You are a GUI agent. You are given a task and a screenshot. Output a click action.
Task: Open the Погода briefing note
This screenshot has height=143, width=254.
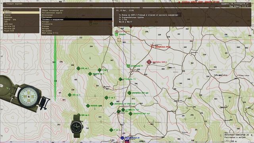tap(45, 22)
